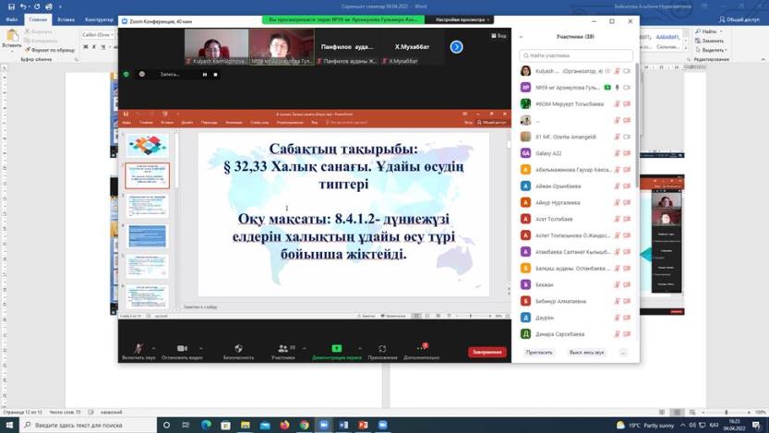Open the view settings dropdown in banner

(463, 19)
